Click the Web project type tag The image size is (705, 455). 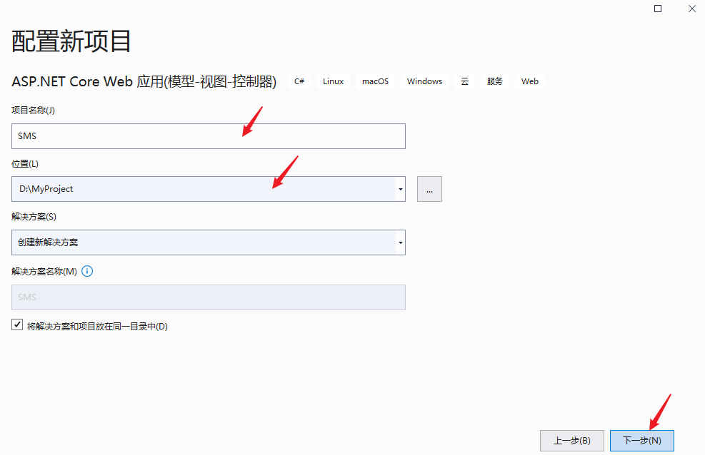point(530,81)
